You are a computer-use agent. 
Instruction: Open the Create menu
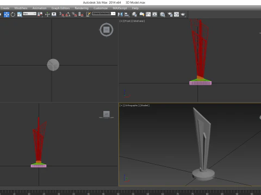5,8
